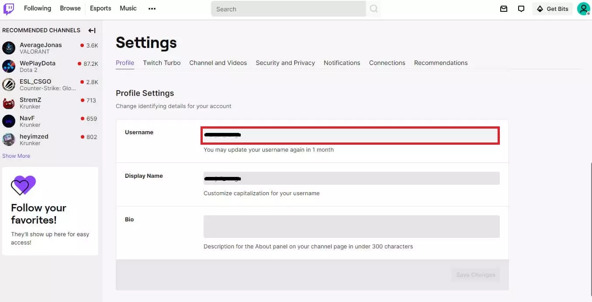The height and width of the screenshot is (302, 592).
Task: Click the heyimzed channel name
Action: coord(34,136)
